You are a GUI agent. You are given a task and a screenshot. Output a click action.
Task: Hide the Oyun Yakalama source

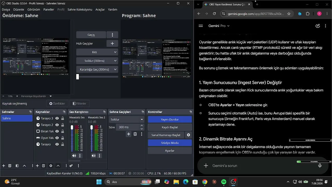[x=57, y=138]
